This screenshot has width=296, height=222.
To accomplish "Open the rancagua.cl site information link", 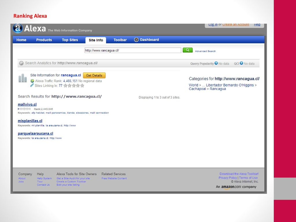I will [x=71, y=75].
